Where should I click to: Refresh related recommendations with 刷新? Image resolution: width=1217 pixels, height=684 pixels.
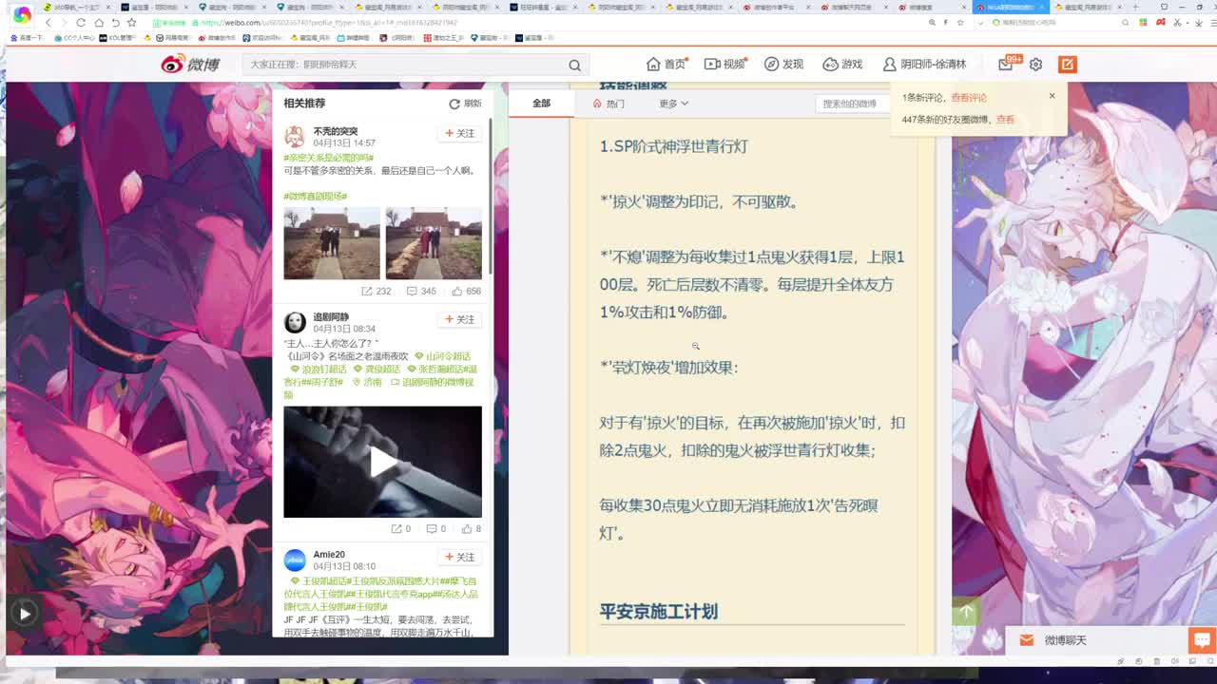point(466,104)
